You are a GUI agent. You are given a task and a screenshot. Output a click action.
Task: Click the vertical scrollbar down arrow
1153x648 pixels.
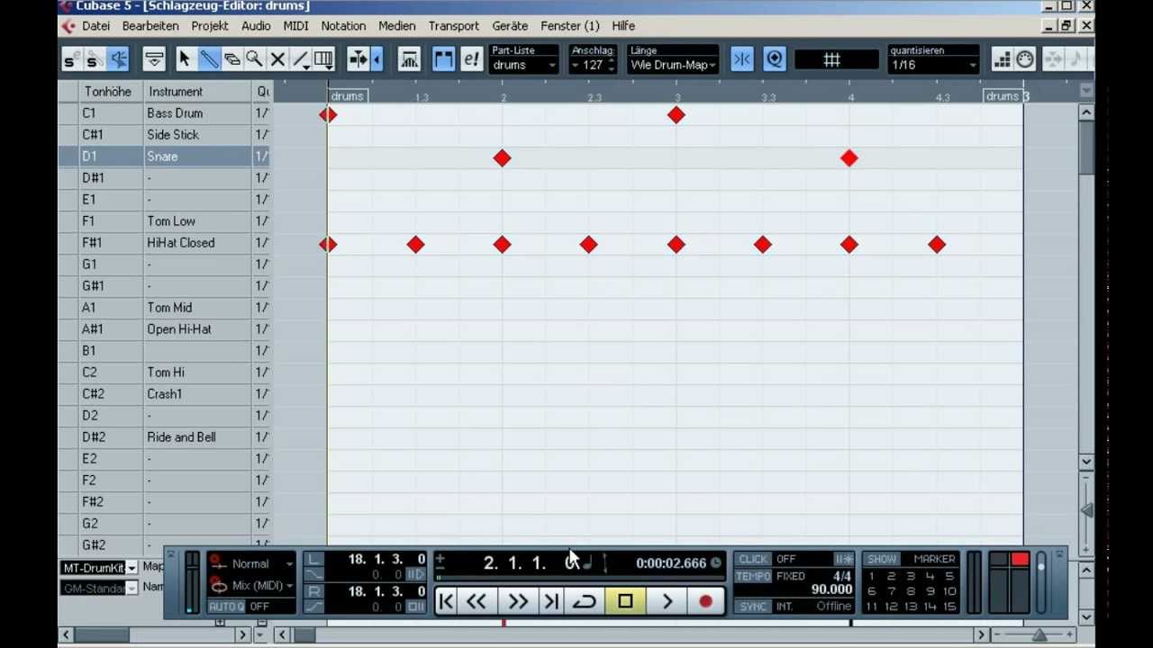click(1086, 462)
